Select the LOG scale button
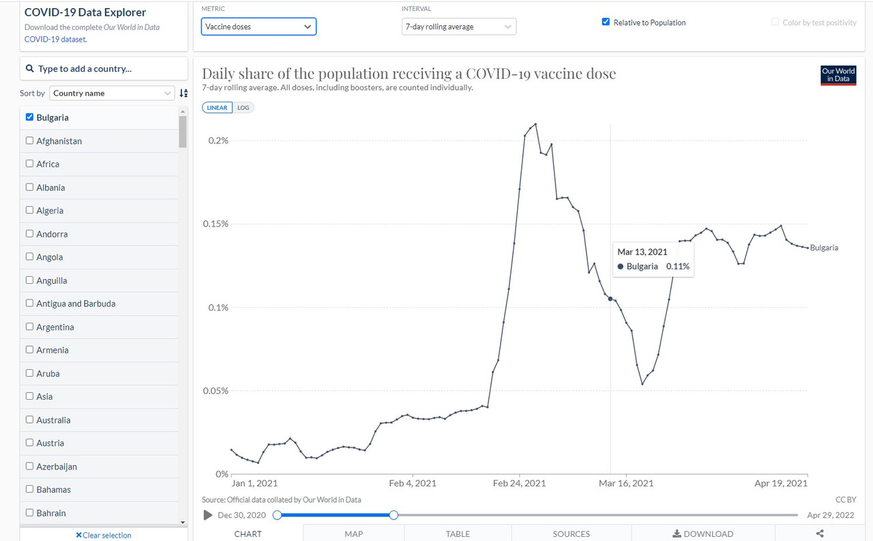Viewport: 873px width, 541px height. pos(243,108)
